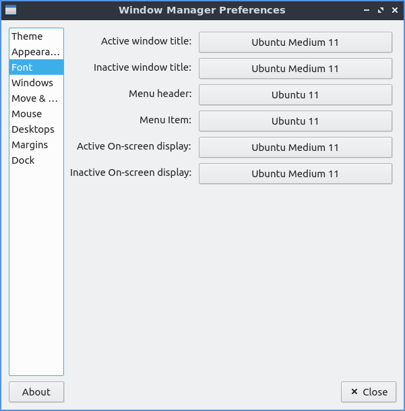Set the Active On-screen display font
The width and height of the screenshot is (405, 411).
pyautogui.click(x=295, y=148)
